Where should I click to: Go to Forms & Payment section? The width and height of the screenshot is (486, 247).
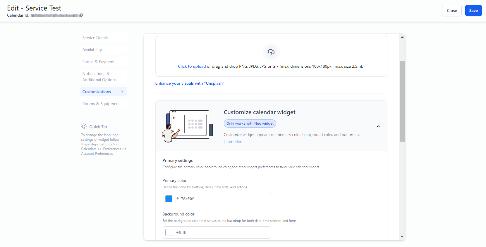click(98, 62)
